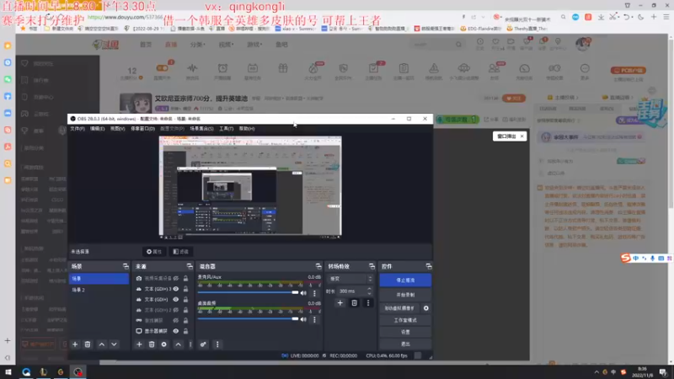Open the View menu in OBS

pyautogui.click(x=117, y=129)
